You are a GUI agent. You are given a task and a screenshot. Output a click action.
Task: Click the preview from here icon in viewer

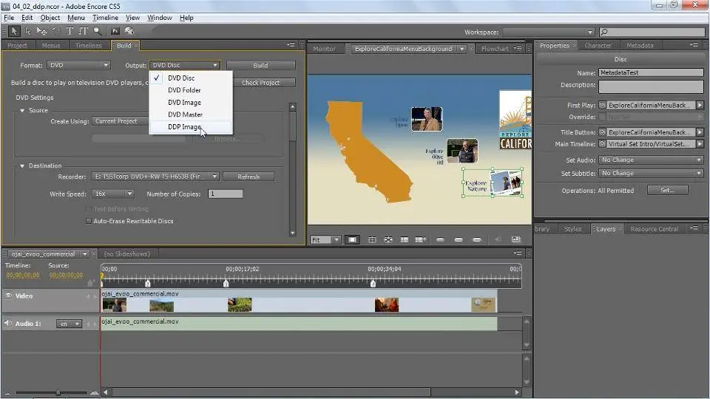coord(515,239)
